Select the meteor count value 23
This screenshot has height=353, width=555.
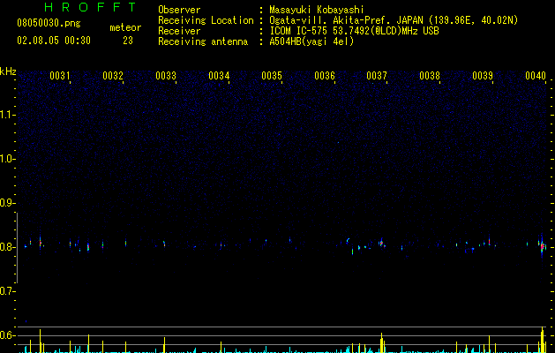(x=128, y=41)
